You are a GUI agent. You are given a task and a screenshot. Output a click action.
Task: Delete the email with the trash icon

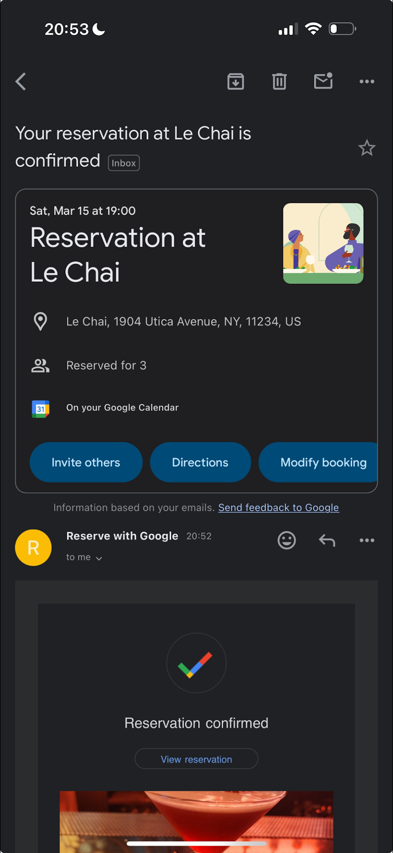click(279, 82)
